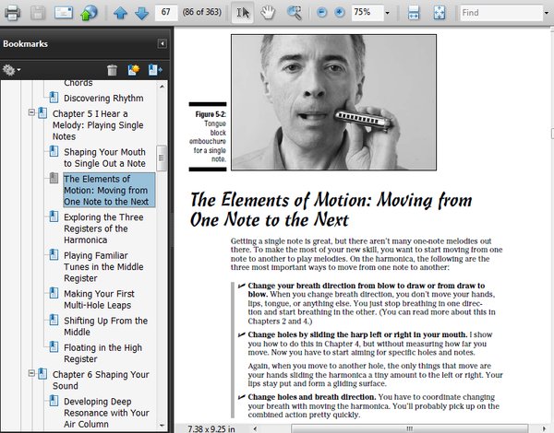
Task: Click the email envelope icon
Action: 63,13
